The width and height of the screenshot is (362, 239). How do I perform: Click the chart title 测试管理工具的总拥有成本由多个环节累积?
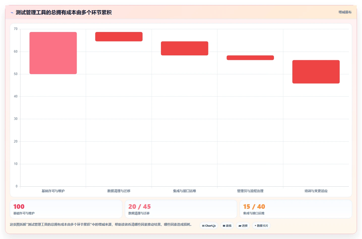click(64, 13)
